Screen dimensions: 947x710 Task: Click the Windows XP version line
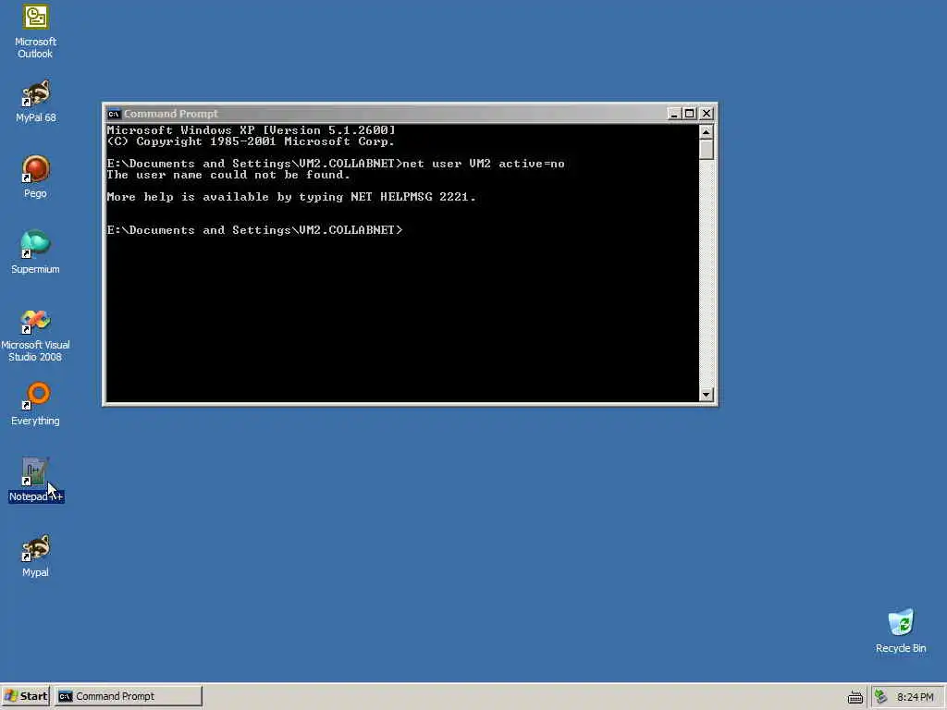coord(251,129)
